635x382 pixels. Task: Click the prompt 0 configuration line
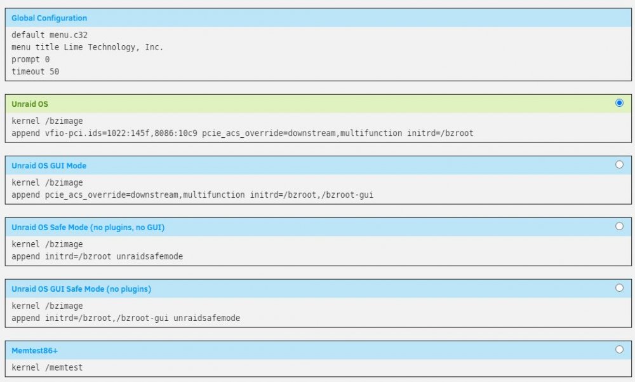coord(30,60)
